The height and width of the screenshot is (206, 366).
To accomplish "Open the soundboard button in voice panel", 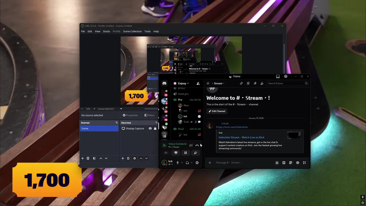I will tap(196, 153).
